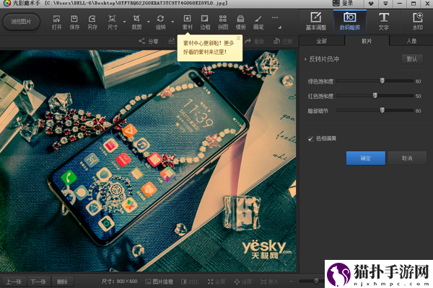Screen dimensions: 433x288
Task: Select the 人像 portrait tab
Action: [411, 41]
